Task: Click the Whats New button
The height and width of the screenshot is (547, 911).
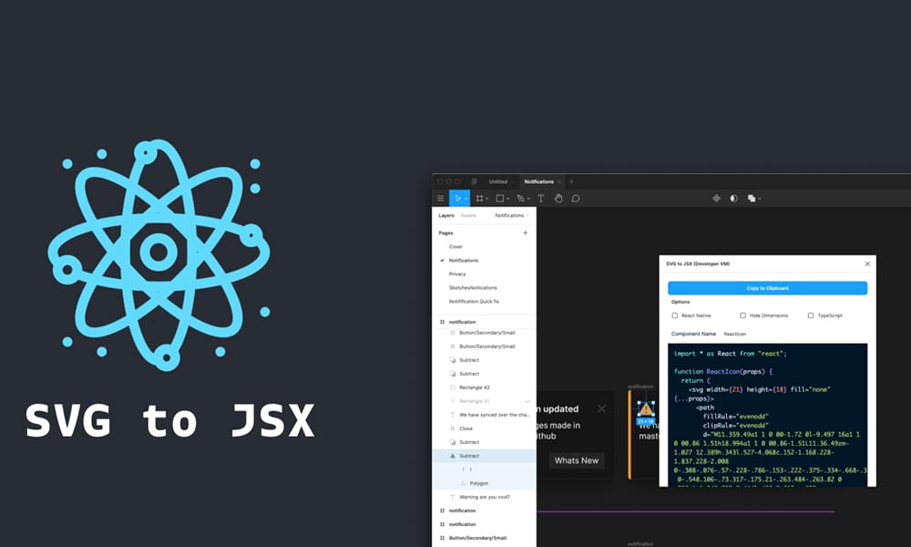Action: [x=576, y=461]
